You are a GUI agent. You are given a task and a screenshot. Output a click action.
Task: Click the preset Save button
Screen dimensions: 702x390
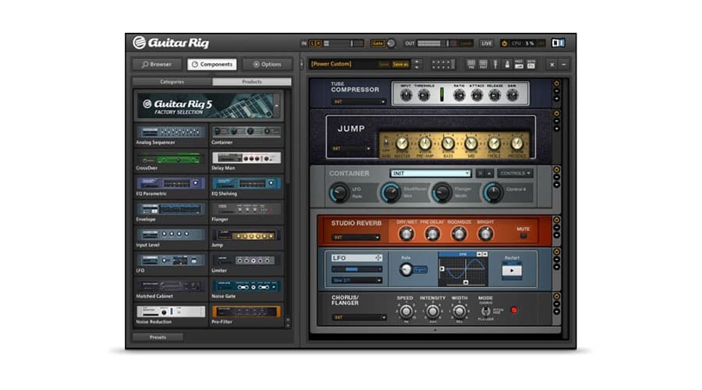tap(384, 65)
